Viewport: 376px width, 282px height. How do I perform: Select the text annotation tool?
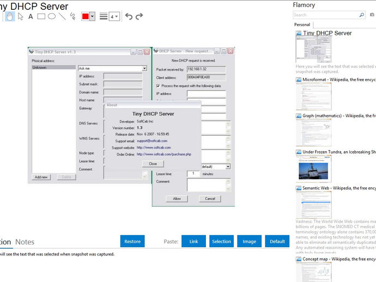click(31, 16)
